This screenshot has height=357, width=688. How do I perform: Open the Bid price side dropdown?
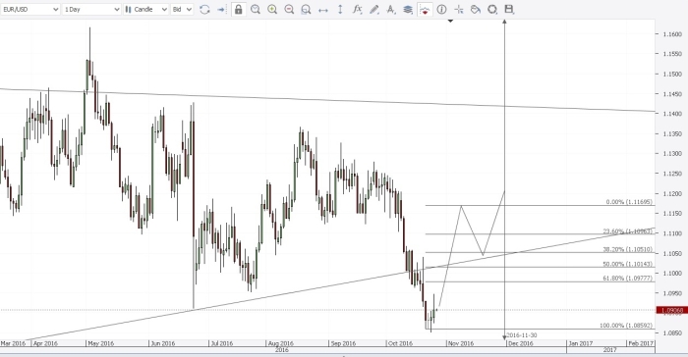(x=182, y=9)
